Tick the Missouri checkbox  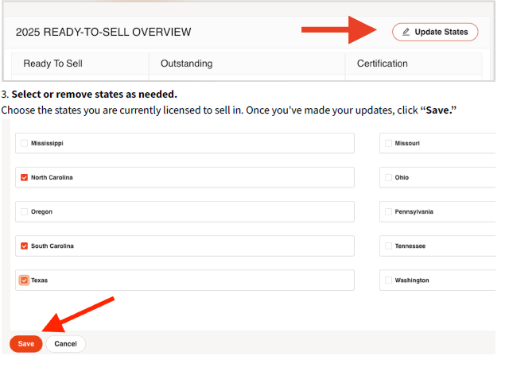pyautogui.click(x=388, y=144)
